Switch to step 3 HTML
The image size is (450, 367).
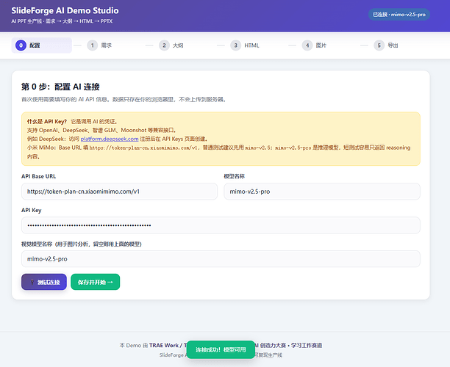[x=245, y=46]
